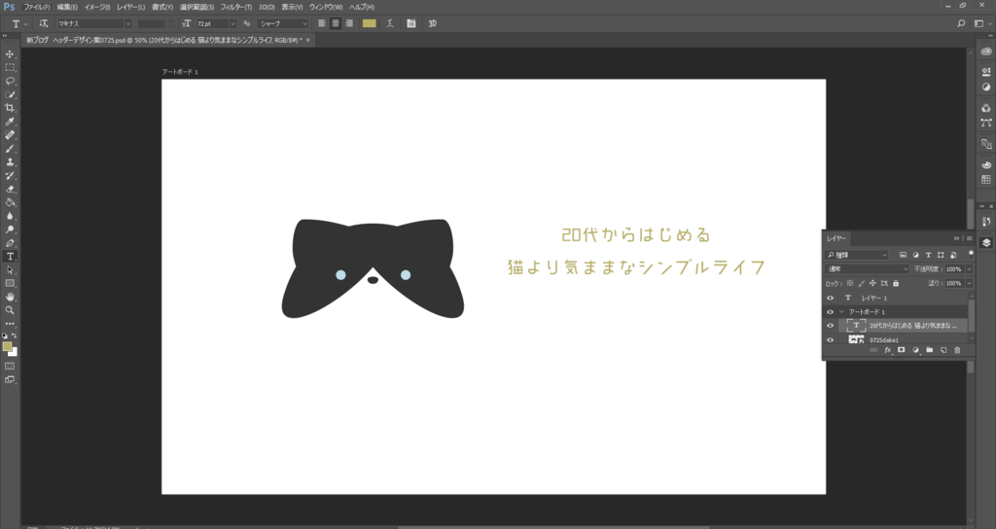Select the Pen tool

coord(10,243)
